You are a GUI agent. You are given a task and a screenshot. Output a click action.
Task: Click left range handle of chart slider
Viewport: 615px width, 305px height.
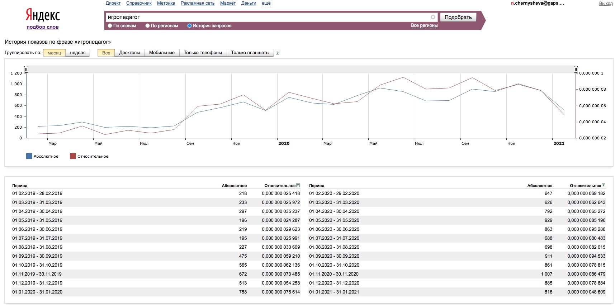(x=26, y=69)
